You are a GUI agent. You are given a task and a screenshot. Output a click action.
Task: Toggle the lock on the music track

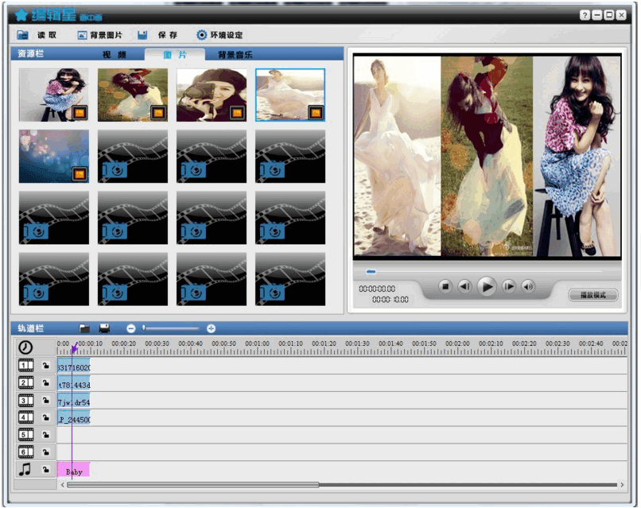click(x=46, y=470)
